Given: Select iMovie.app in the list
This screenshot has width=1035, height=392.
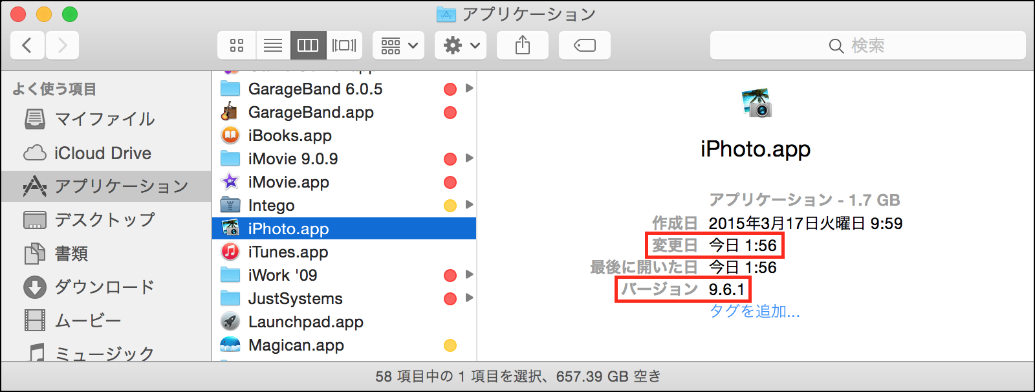Looking at the screenshot, I should pyautogui.click(x=344, y=182).
